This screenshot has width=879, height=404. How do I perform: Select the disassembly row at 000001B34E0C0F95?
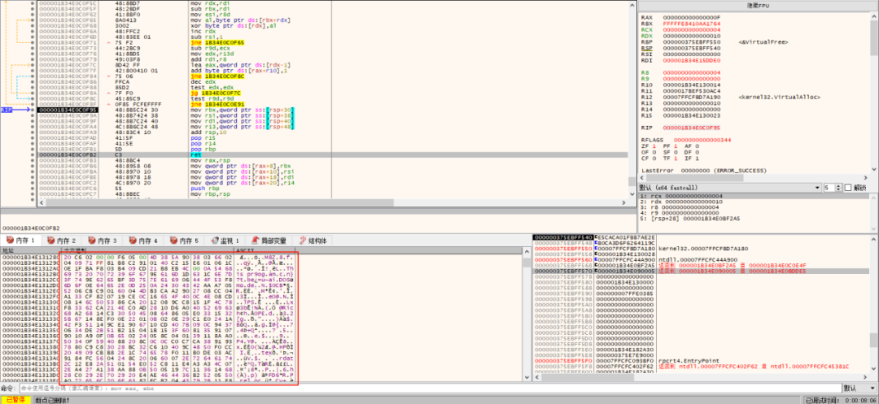332,111
